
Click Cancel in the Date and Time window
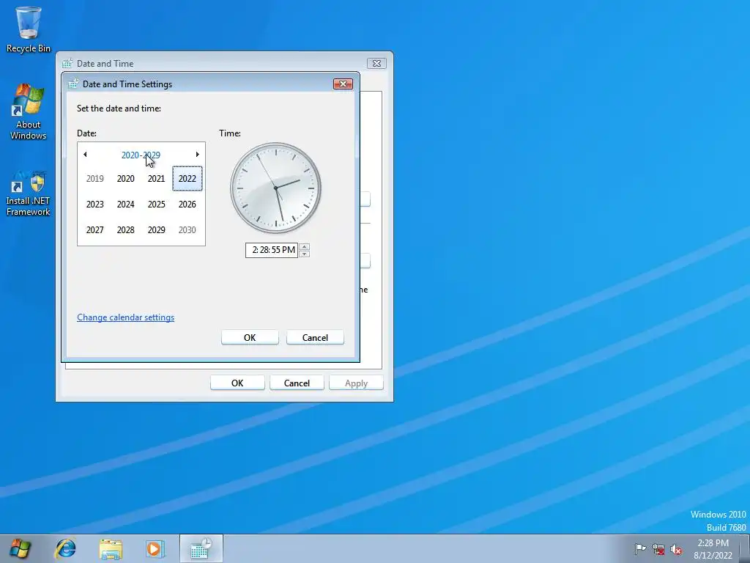coord(297,383)
